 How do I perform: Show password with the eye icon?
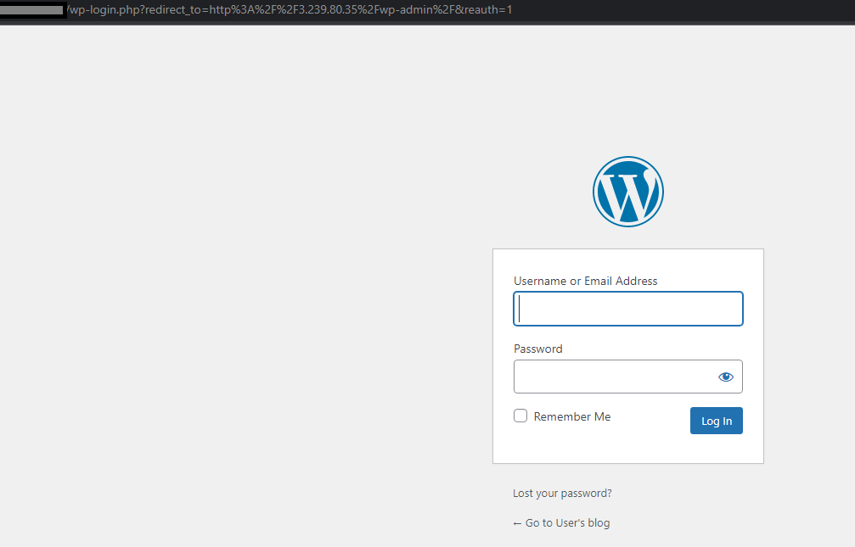tap(726, 377)
